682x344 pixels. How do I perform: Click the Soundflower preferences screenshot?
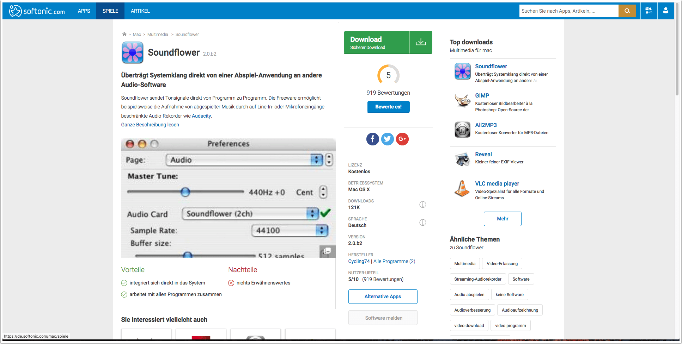click(x=228, y=198)
